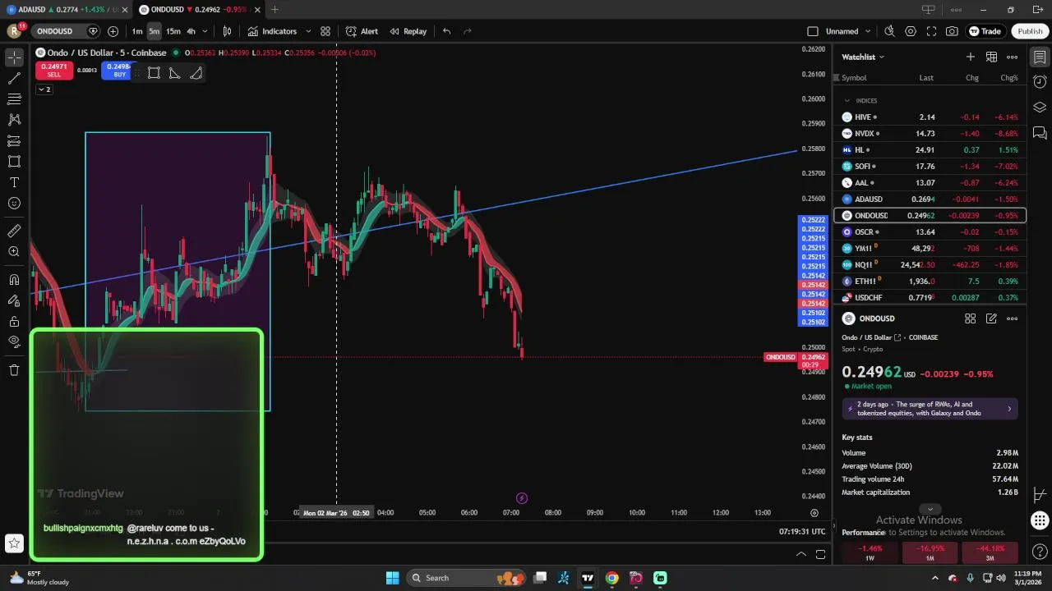Undo the last chart action
The image size is (1052, 591).
446,31
